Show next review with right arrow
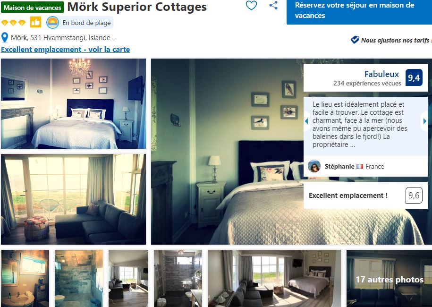 point(424,121)
